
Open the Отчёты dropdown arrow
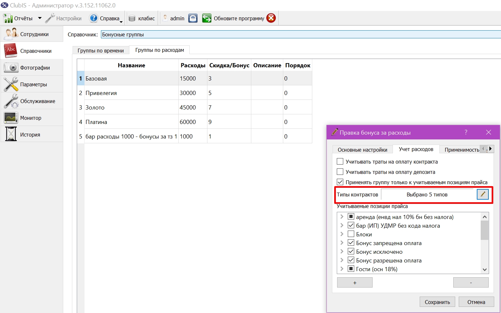tap(40, 18)
